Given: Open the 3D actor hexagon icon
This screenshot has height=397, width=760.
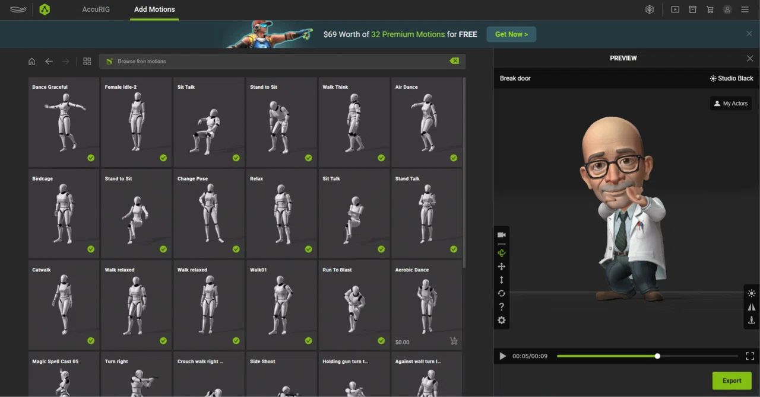Looking at the screenshot, I should click(650, 9).
